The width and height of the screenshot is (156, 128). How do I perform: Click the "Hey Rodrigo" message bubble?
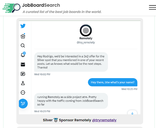click(x=71, y=62)
